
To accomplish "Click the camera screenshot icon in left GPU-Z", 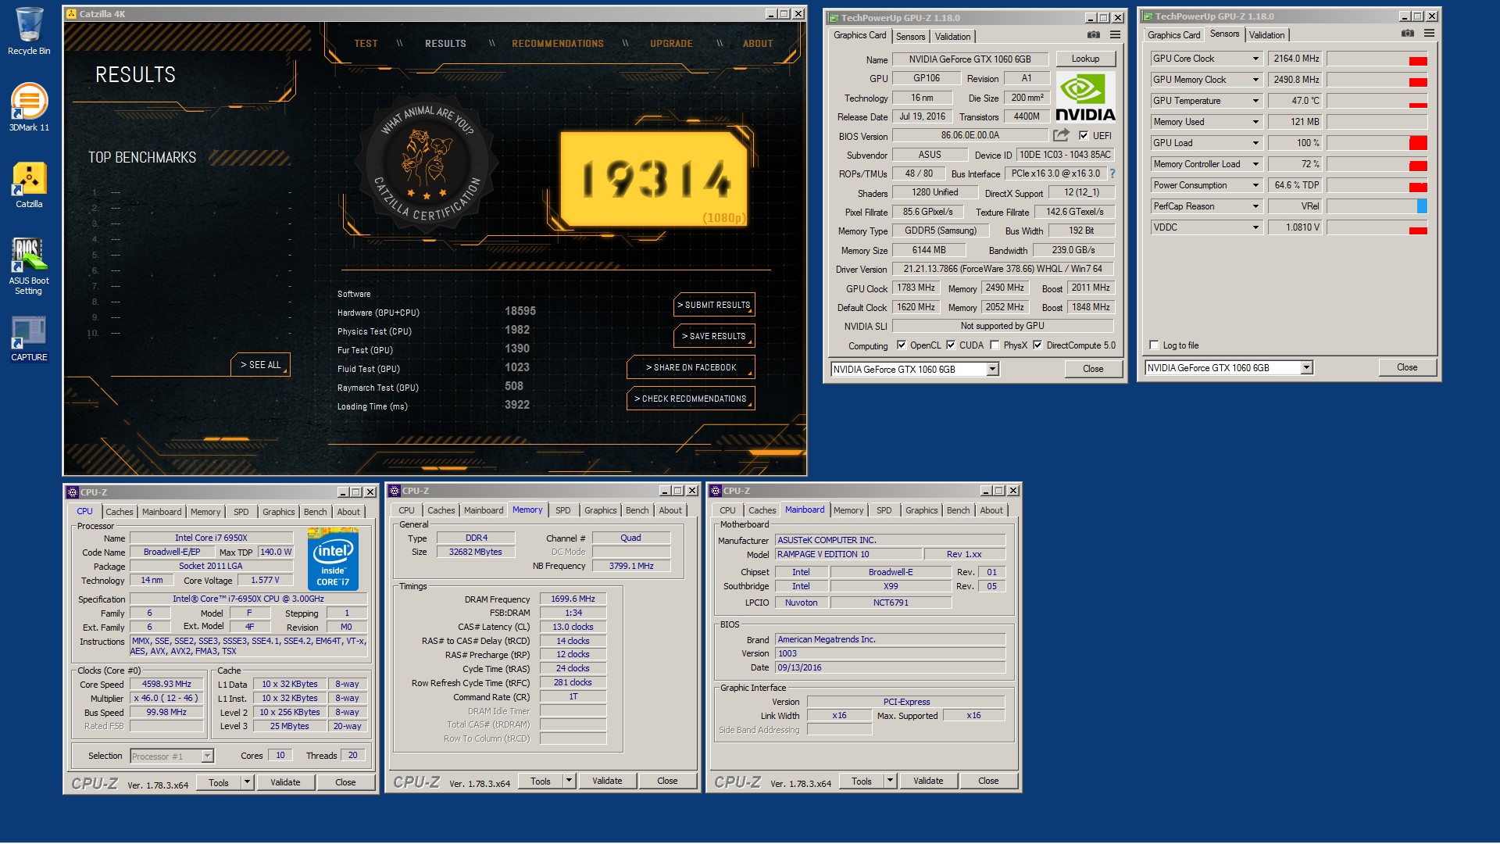I will click(1094, 35).
